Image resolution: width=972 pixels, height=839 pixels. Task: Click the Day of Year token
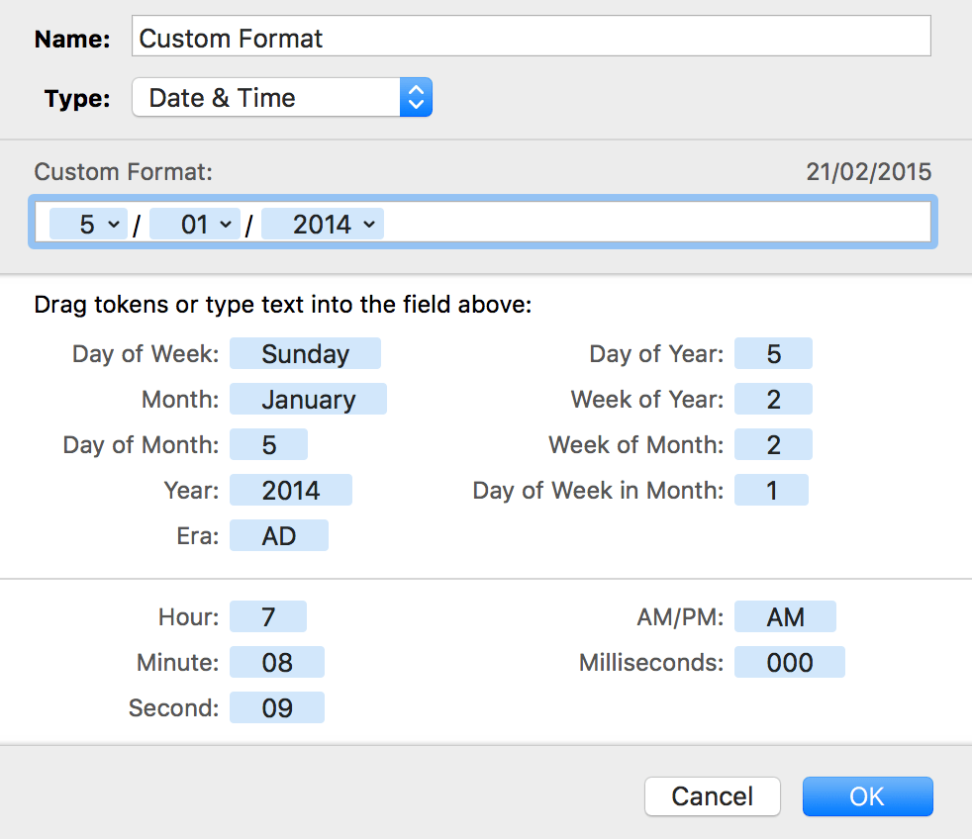(773, 353)
